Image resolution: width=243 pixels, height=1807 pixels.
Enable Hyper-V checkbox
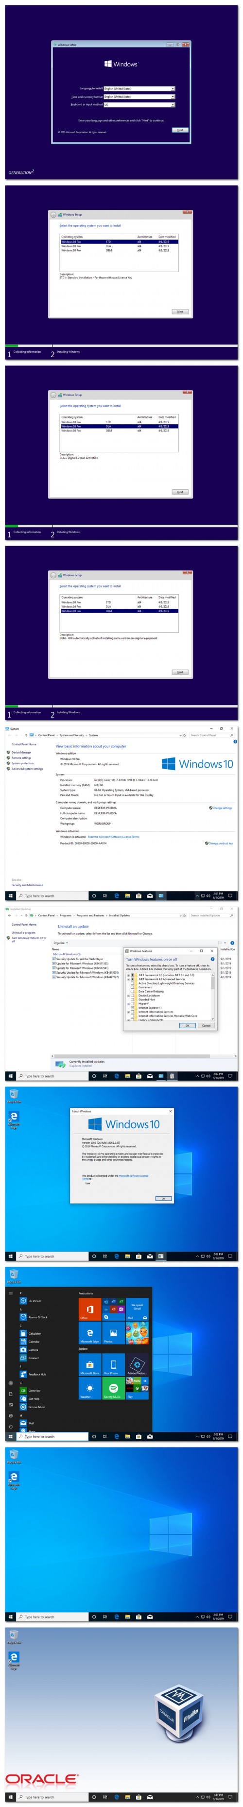click(x=133, y=1004)
